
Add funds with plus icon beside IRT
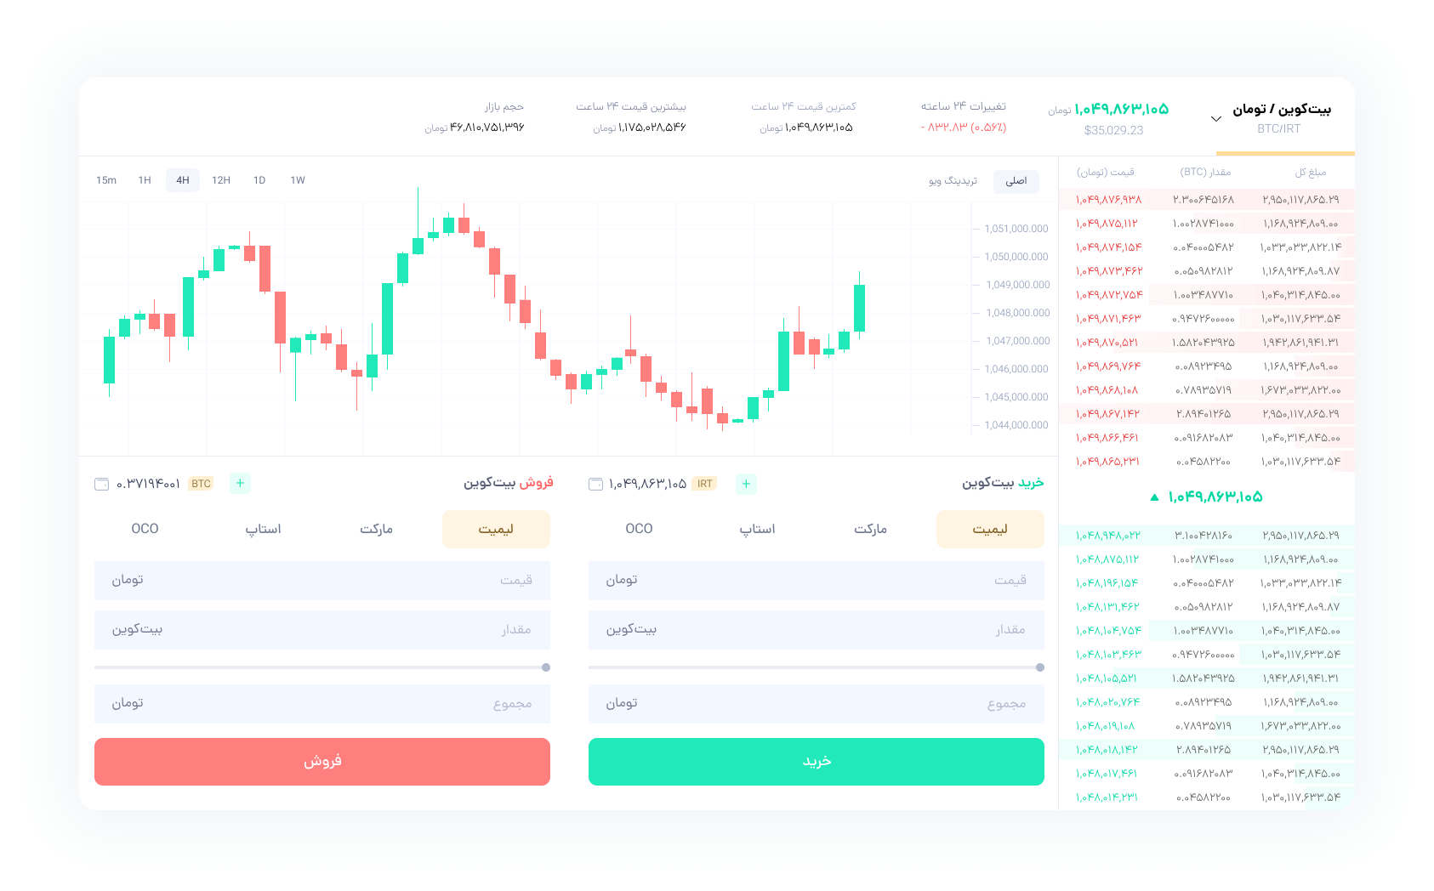(x=746, y=484)
